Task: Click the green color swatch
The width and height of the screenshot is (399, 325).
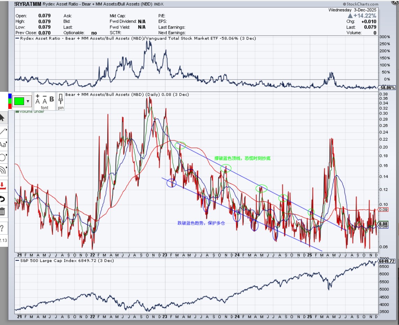Action: tap(19, 102)
